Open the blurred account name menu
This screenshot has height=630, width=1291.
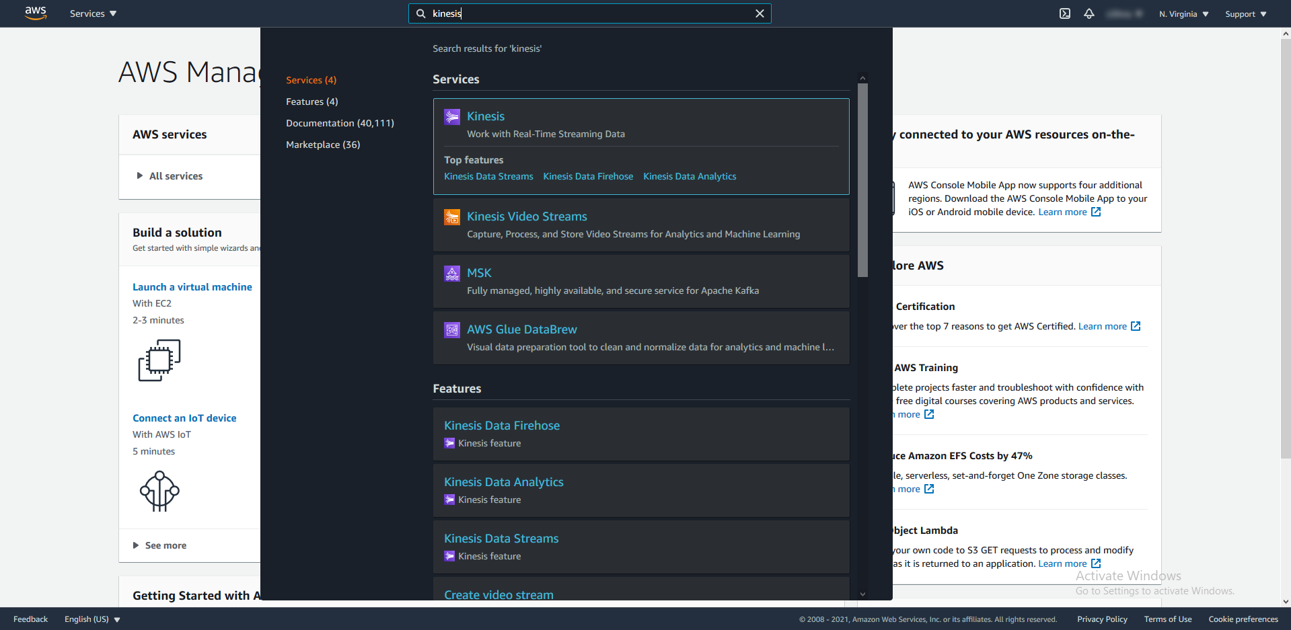[x=1125, y=13]
